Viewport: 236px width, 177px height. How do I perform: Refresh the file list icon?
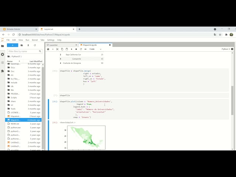35,45
